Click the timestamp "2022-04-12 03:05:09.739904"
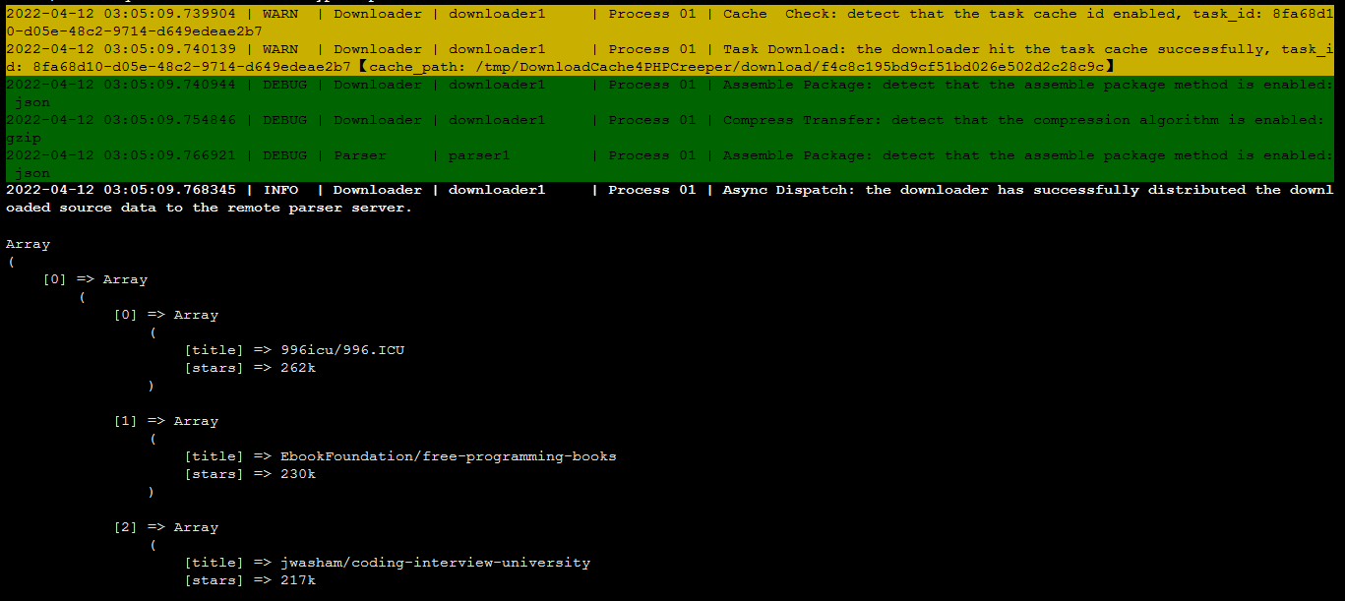Viewport: 1345px width, 601px height. coord(123,14)
